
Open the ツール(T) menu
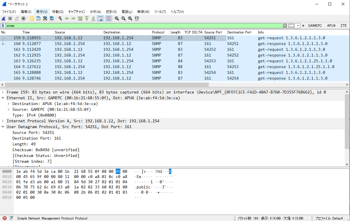pyautogui.click(x=160, y=12)
